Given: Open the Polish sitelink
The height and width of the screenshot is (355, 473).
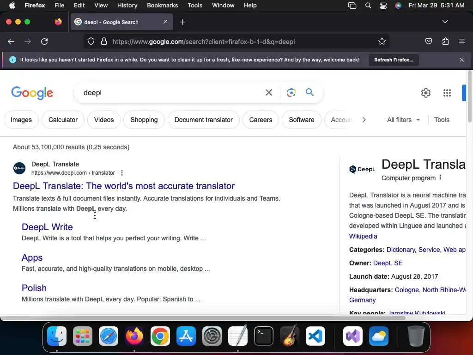Looking at the screenshot, I should coord(34,288).
